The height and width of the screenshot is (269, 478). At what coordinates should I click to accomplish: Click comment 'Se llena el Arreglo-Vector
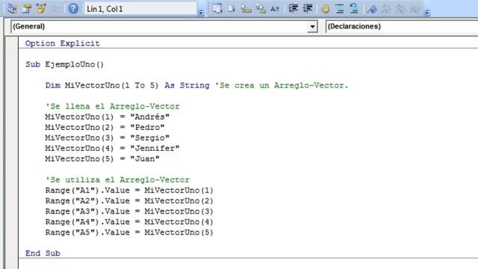(113, 106)
